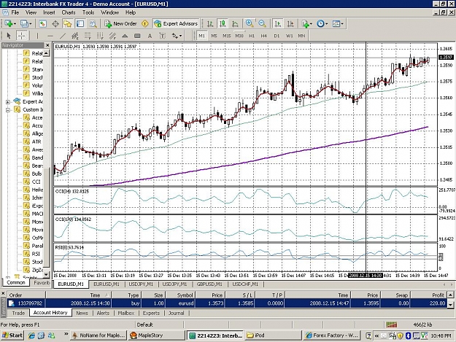Open the Insert menu
This screenshot has width=456, height=342.
(49, 12)
